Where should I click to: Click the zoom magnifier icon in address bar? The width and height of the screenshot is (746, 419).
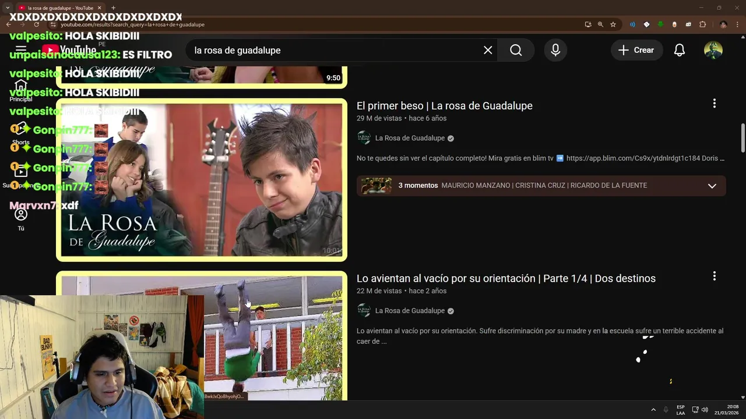(x=600, y=24)
